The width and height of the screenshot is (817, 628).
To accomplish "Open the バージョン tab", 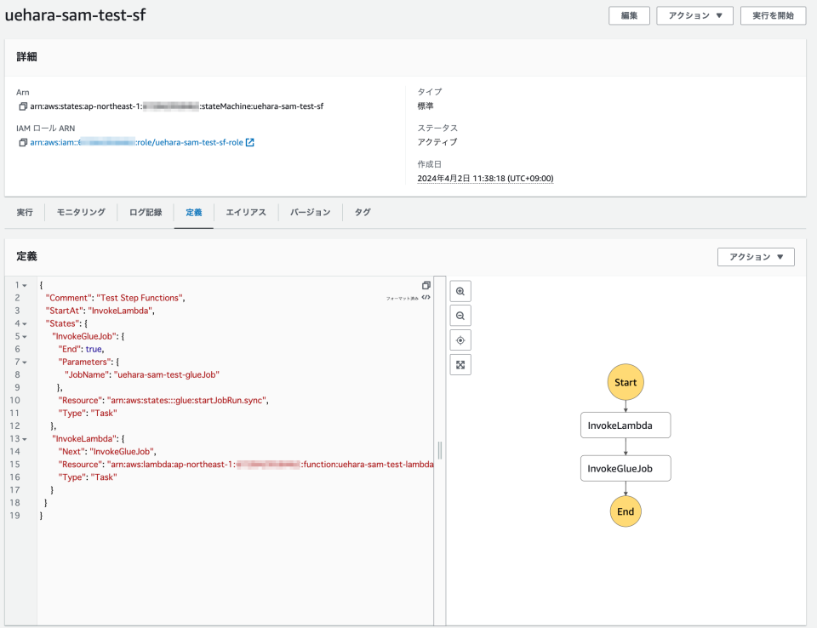I will [x=308, y=212].
